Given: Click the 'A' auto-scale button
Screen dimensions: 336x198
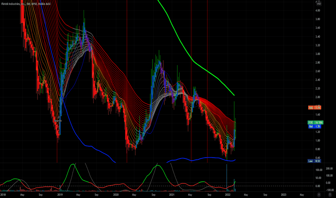Looking at the screenshot, I should tap(319, 194).
